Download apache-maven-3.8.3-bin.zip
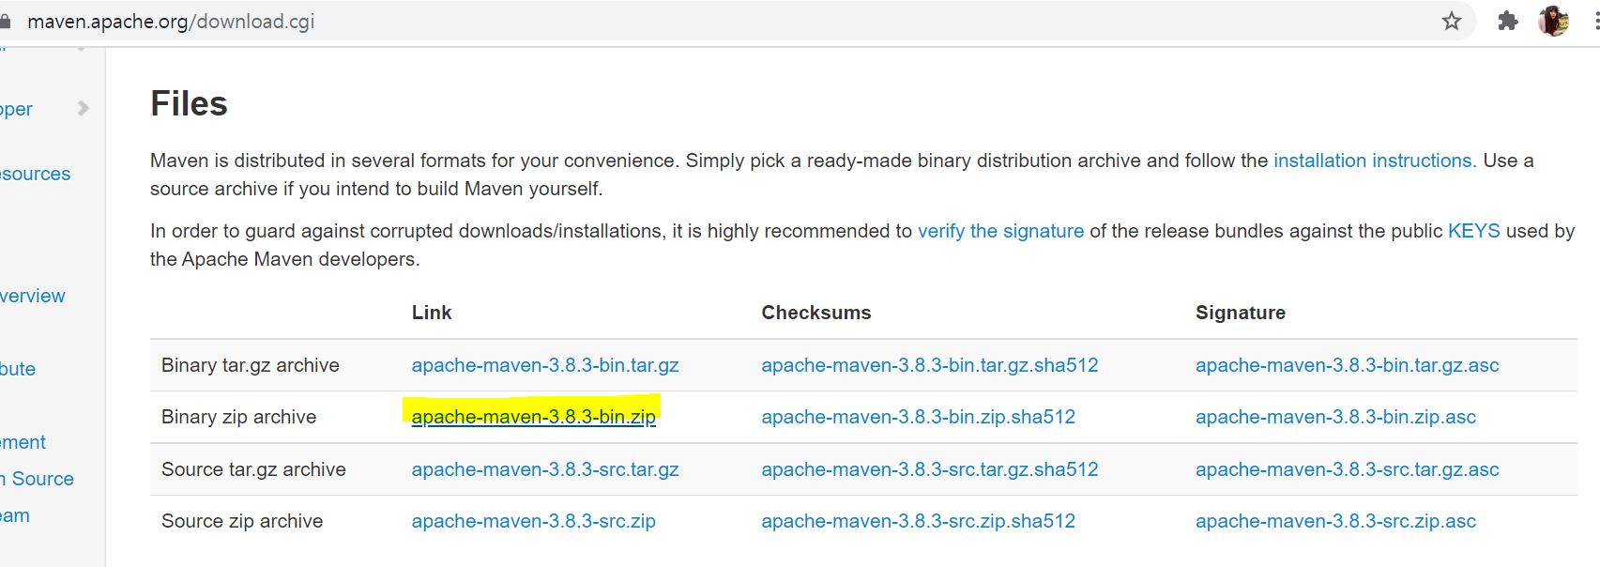The height and width of the screenshot is (567, 1600). click(x=533, y=417)
